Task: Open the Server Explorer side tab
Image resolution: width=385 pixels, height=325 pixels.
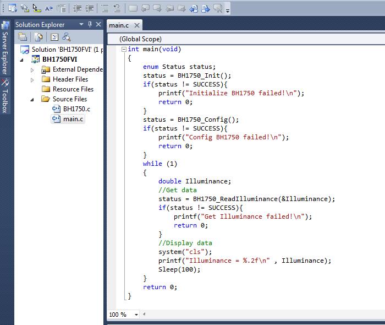Action: tap(5, 48)
